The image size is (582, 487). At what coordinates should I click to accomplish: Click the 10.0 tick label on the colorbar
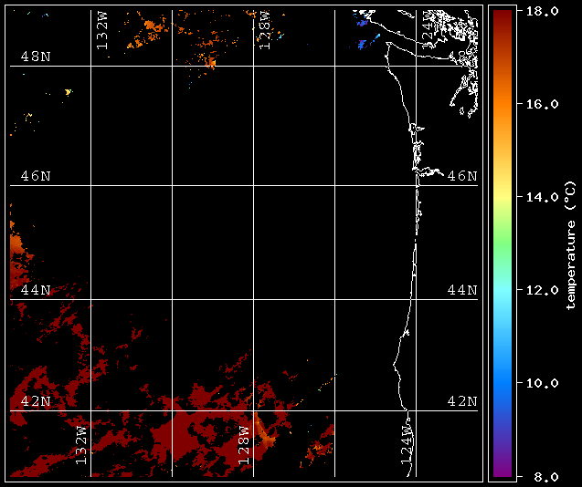tap(539, 383)
